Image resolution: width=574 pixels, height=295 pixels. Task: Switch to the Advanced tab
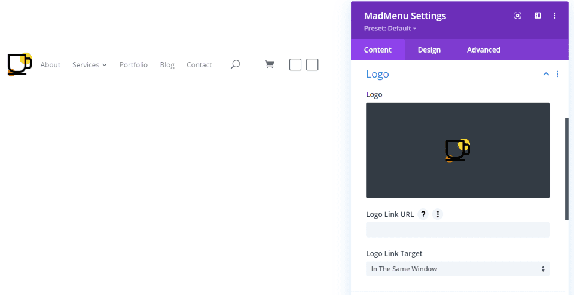(483, 50)
